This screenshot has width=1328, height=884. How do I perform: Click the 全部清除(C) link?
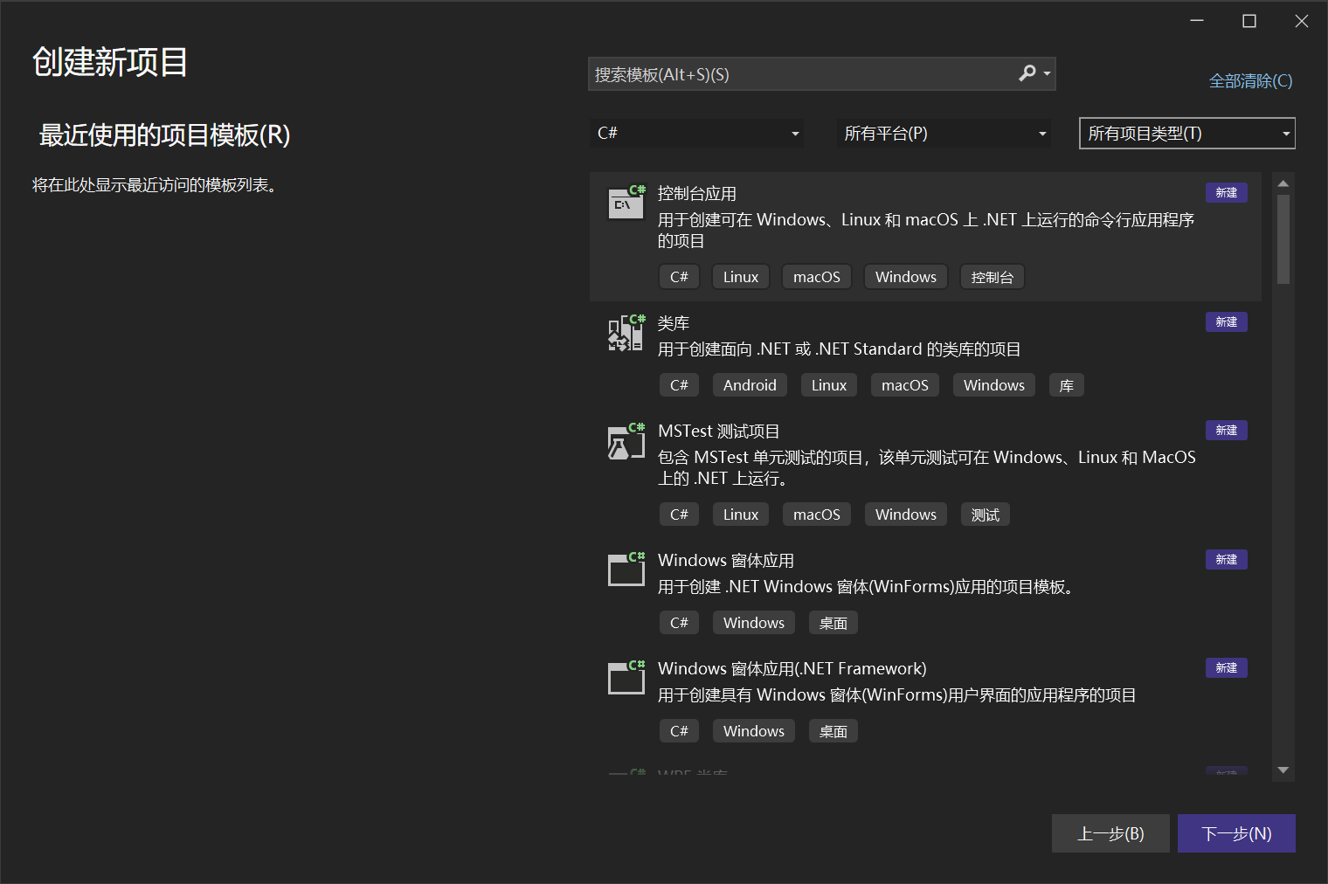(1250, 81)
